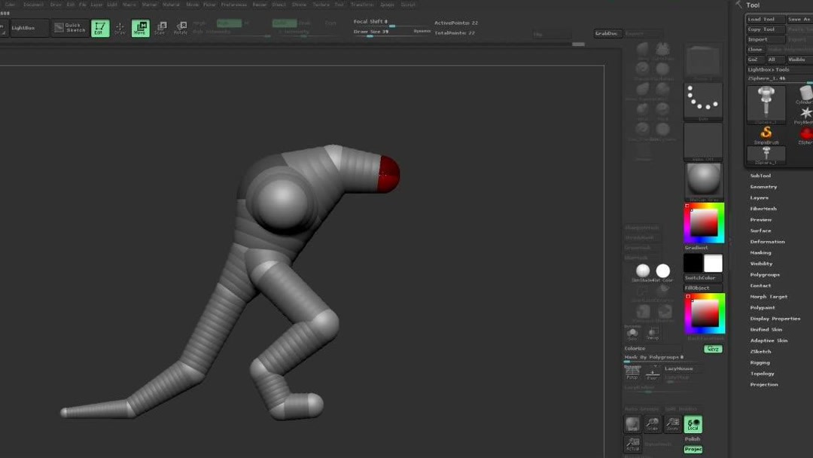Select the Draw mode icon
813x458 pixels.
pyautogui.click(x=119, y=29)
